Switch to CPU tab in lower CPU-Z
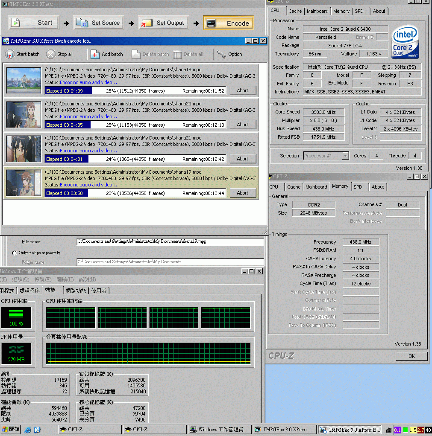The image size is (432, 436). tap(274, 187)
